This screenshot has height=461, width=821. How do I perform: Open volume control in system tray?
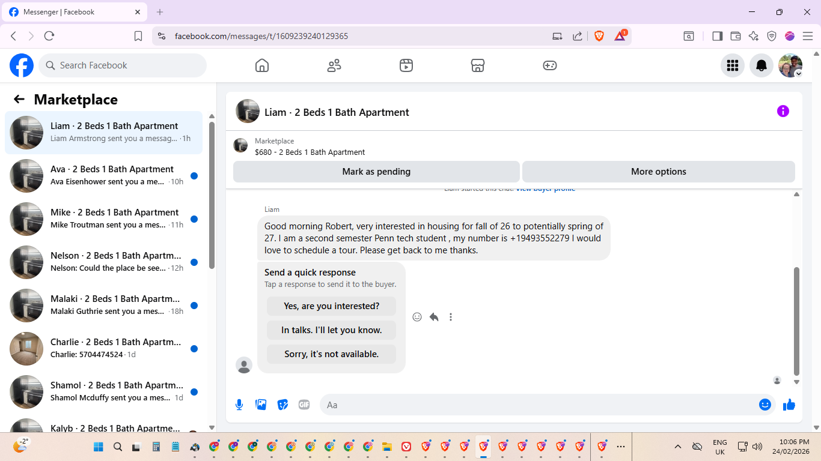(757, 447)
